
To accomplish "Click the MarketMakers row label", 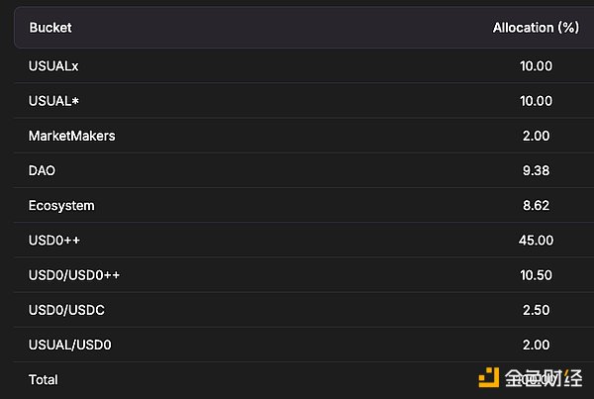I will [x=72, y=136].
